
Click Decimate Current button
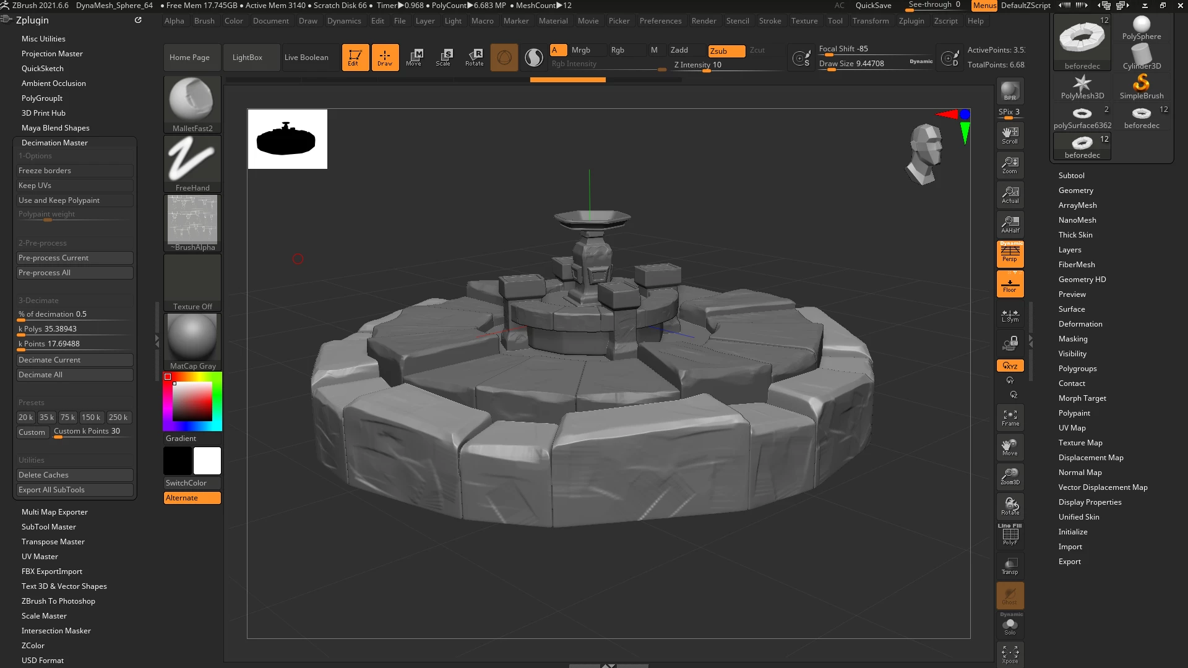pyautogui.click(x=74, y=360)
